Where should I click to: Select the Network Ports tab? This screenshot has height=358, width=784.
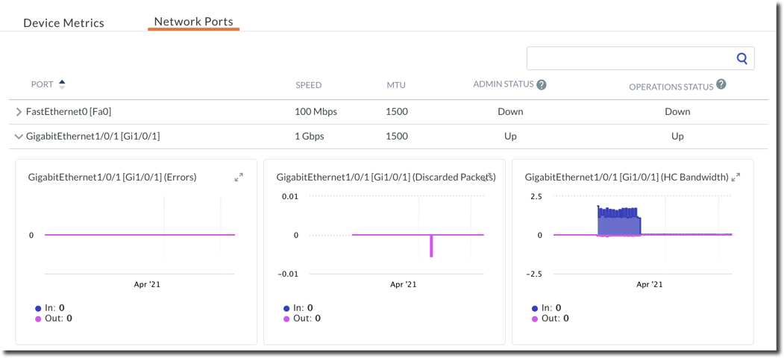click(193, 22)
